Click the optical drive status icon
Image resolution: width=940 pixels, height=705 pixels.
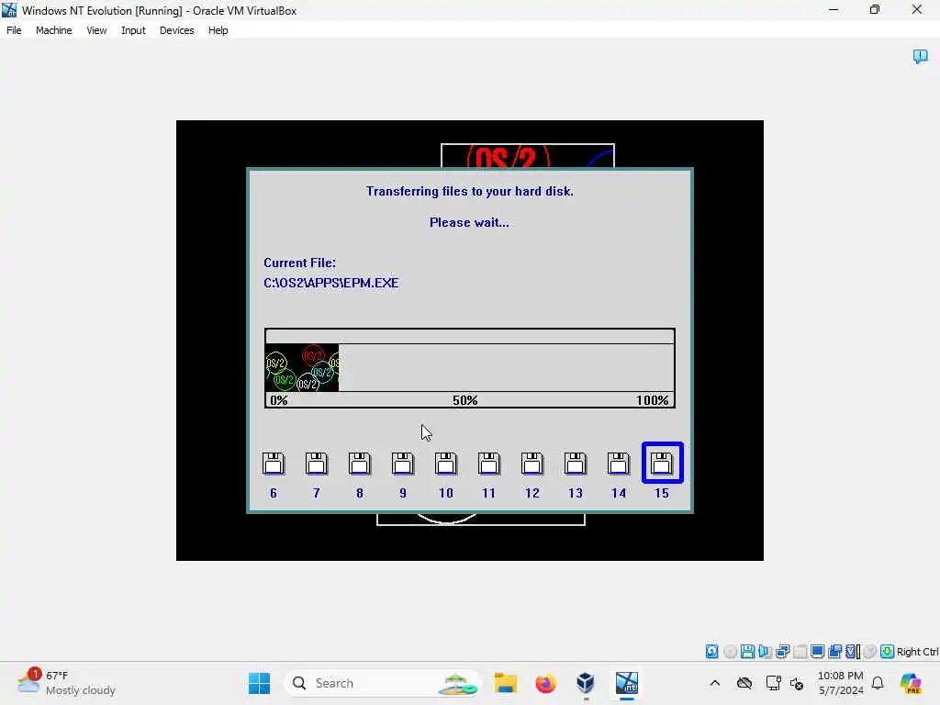(x=730, y=651)
